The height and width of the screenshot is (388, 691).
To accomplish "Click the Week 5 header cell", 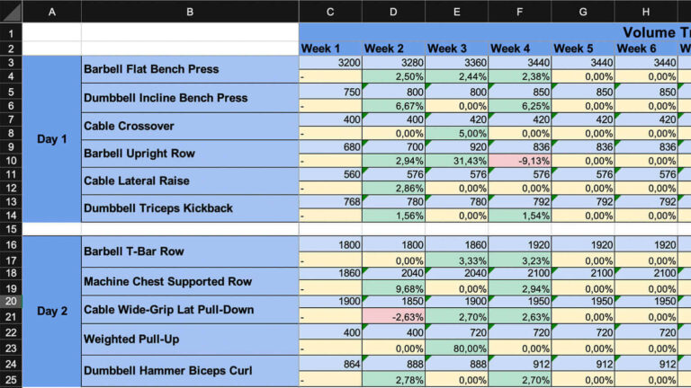I will 582,48.
